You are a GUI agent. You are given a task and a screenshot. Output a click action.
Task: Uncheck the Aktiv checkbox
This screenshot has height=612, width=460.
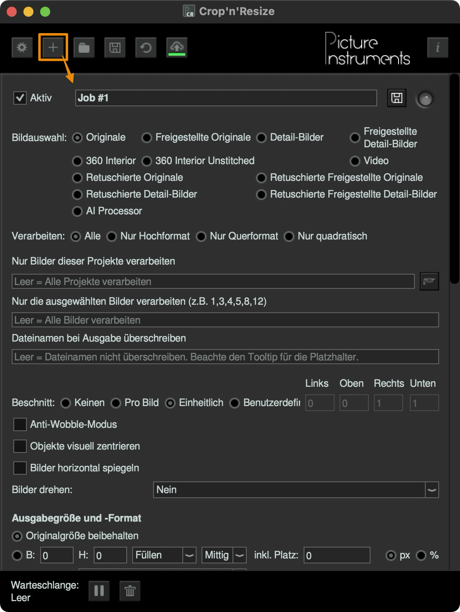point(20,98)
